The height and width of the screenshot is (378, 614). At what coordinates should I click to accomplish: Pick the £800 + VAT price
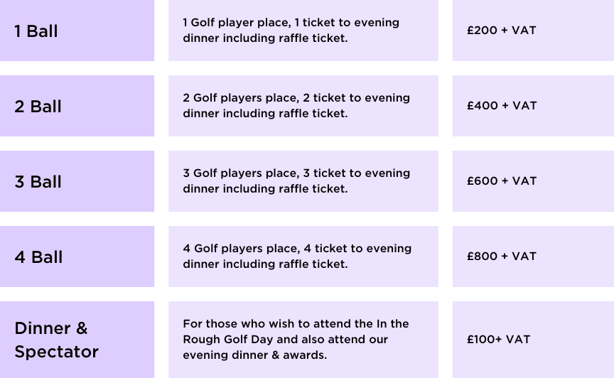tap(502, 256)
